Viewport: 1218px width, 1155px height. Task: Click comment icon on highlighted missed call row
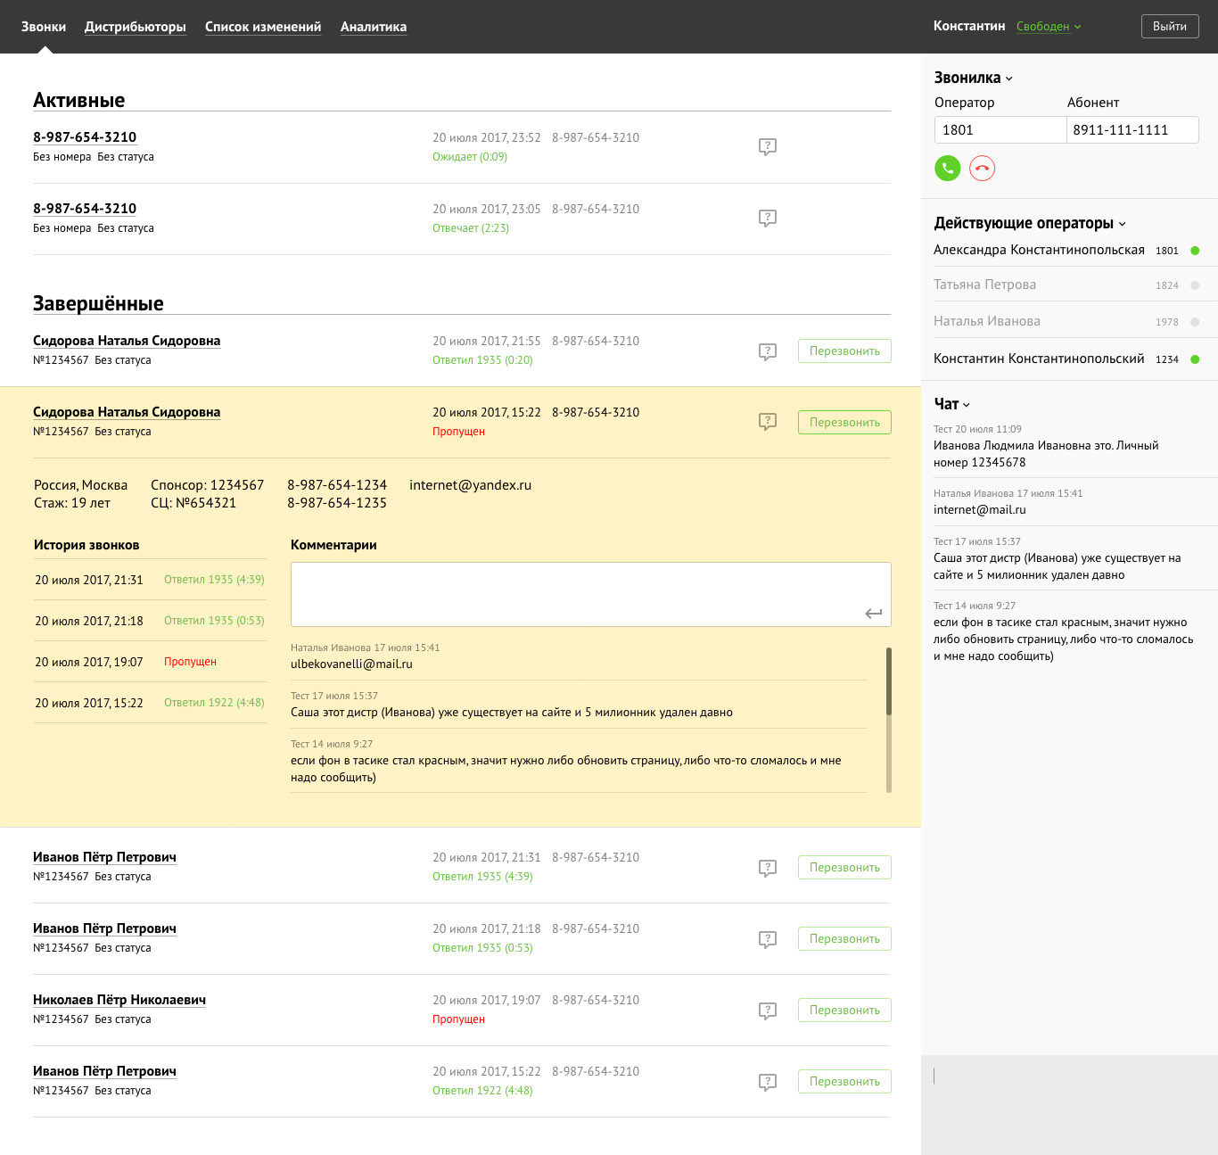[767, 421]
